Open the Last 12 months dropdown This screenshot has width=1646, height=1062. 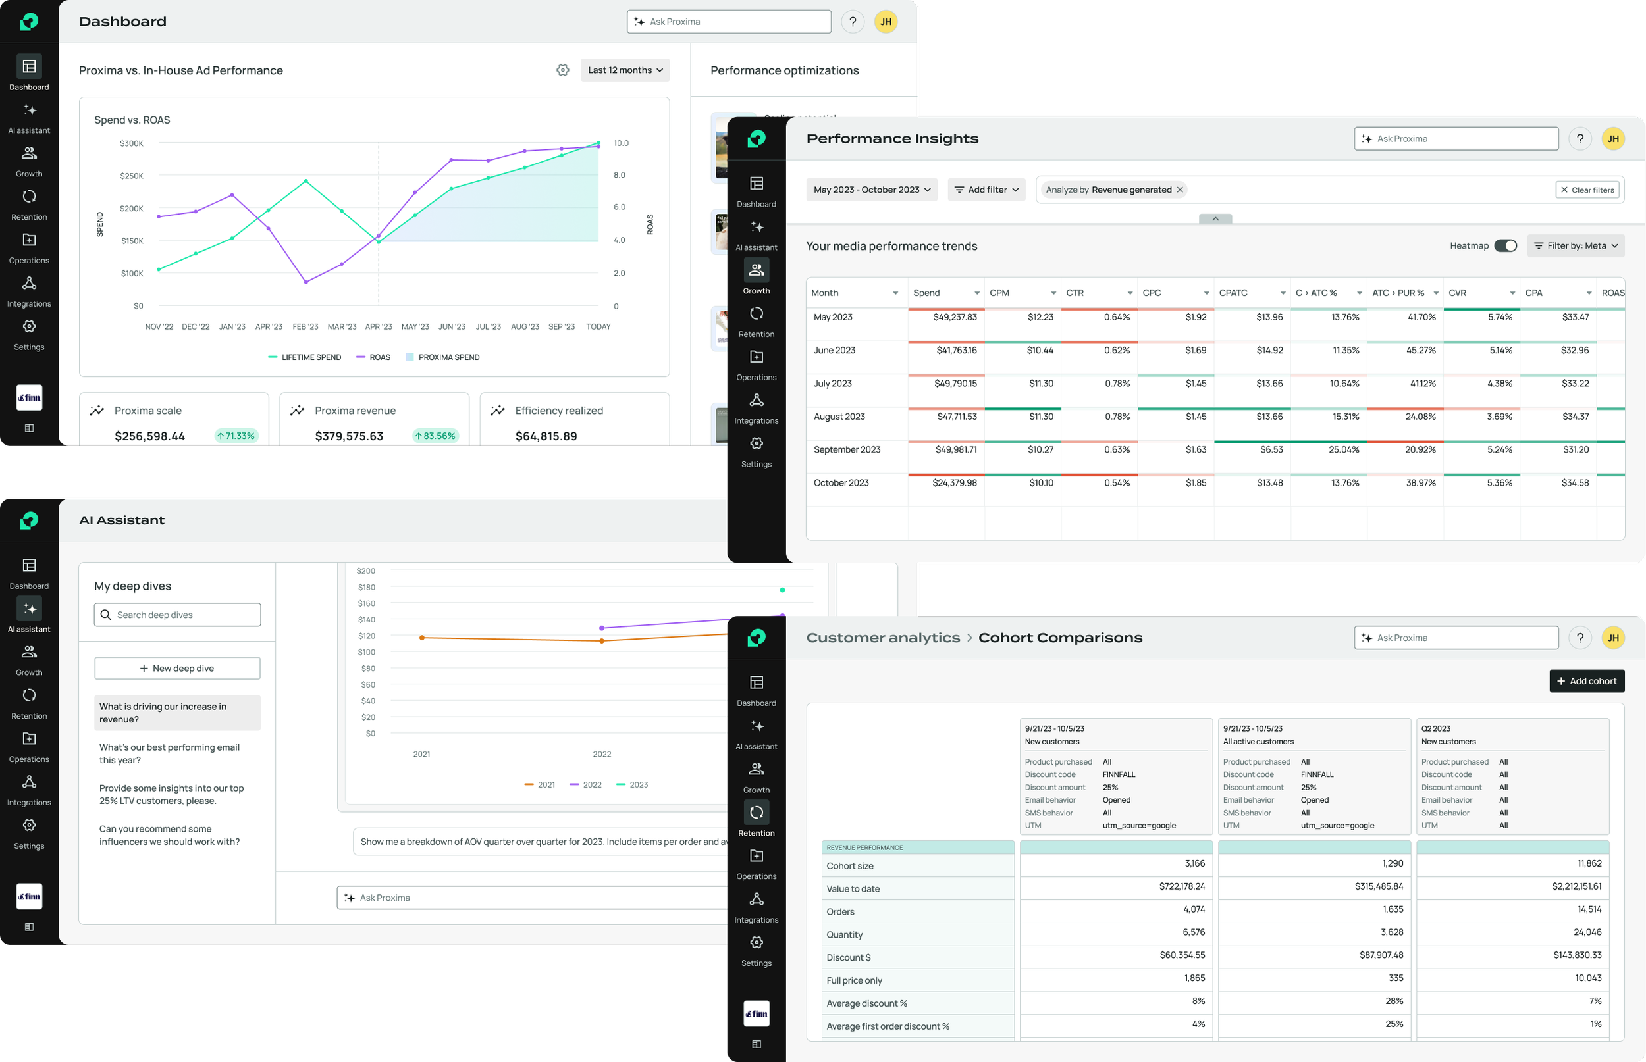(624, 70)
